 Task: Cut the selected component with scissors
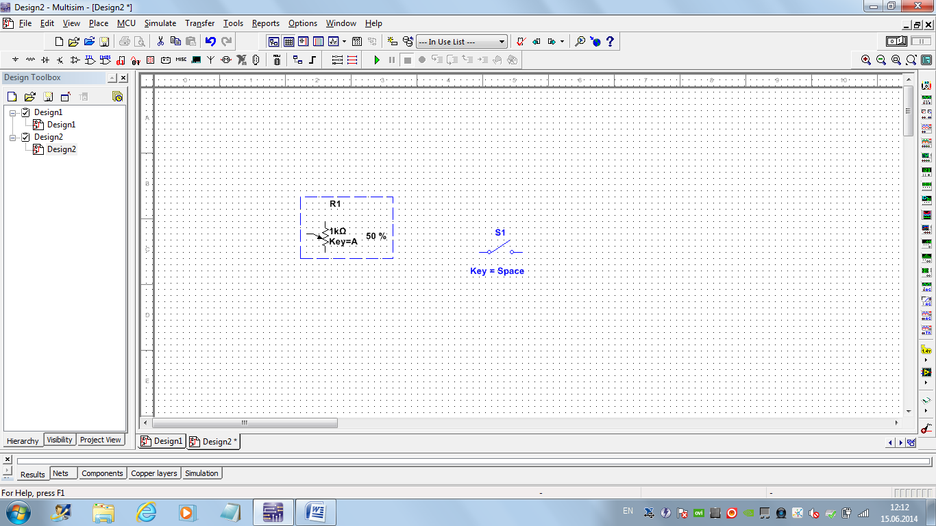[160, 42]
